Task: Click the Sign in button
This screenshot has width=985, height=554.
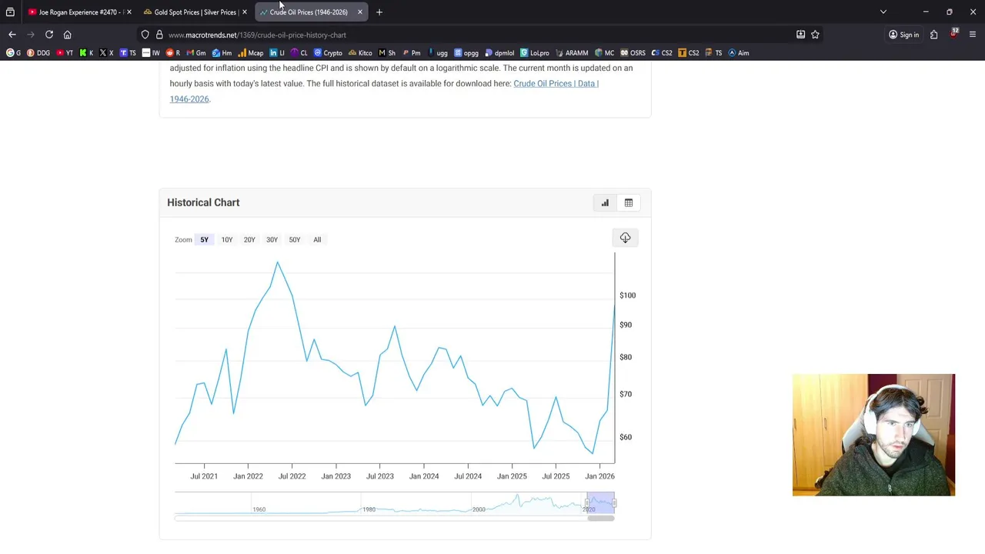Action: [x=903, y=35]
